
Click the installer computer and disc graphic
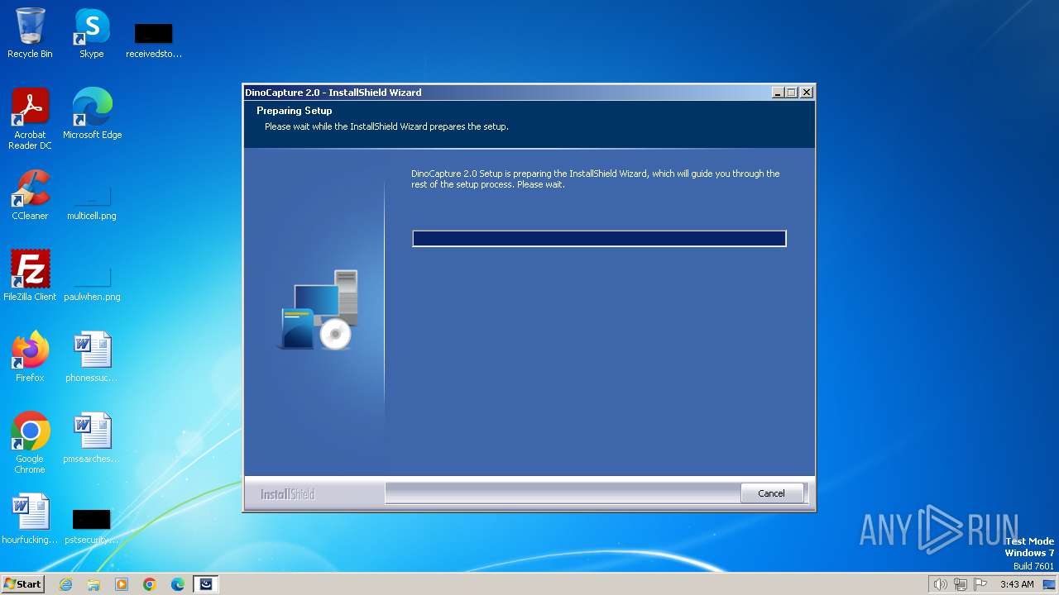(319, 309)
